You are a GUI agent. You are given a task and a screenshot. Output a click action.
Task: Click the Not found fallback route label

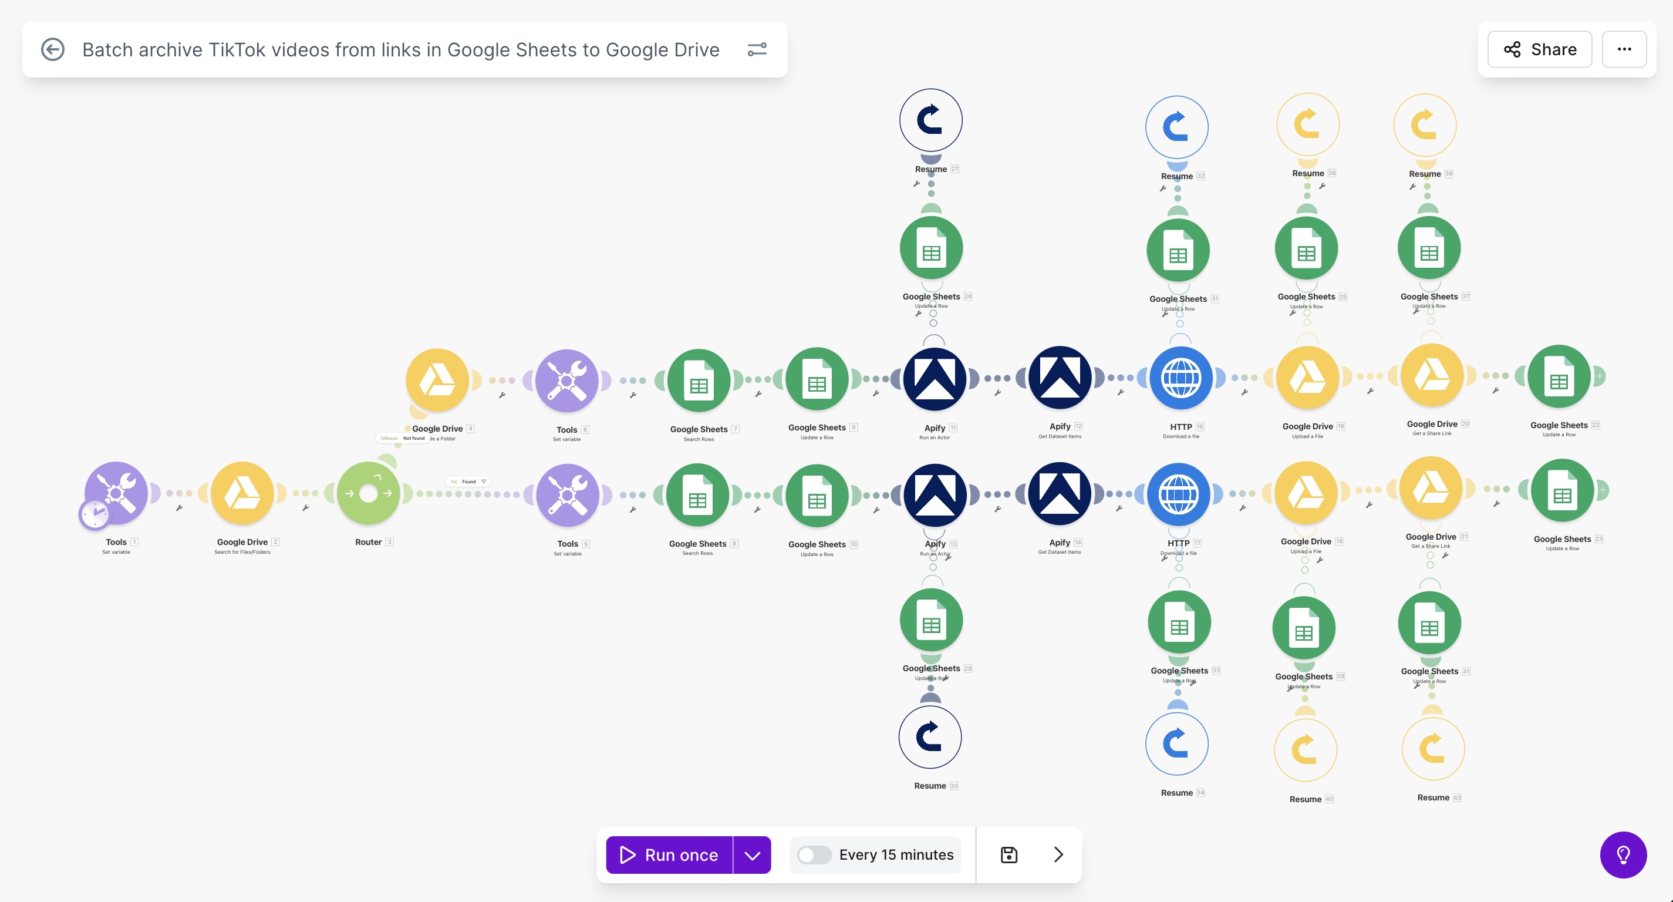pyautogui.click(x=413, y=439)
